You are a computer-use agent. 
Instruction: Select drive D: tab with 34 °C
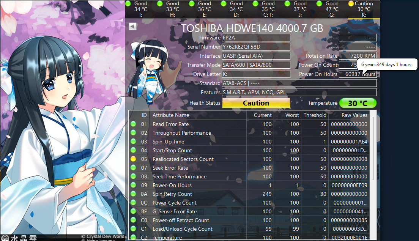[236, 9]
